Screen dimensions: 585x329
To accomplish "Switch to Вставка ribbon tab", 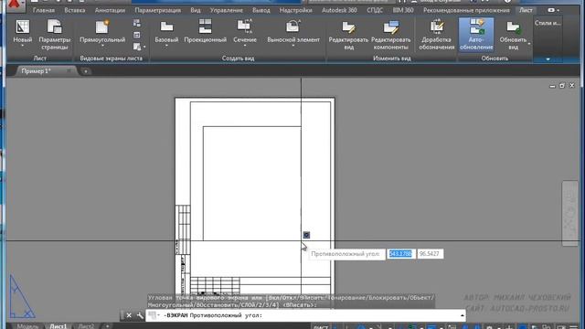I will coord(75,10).
